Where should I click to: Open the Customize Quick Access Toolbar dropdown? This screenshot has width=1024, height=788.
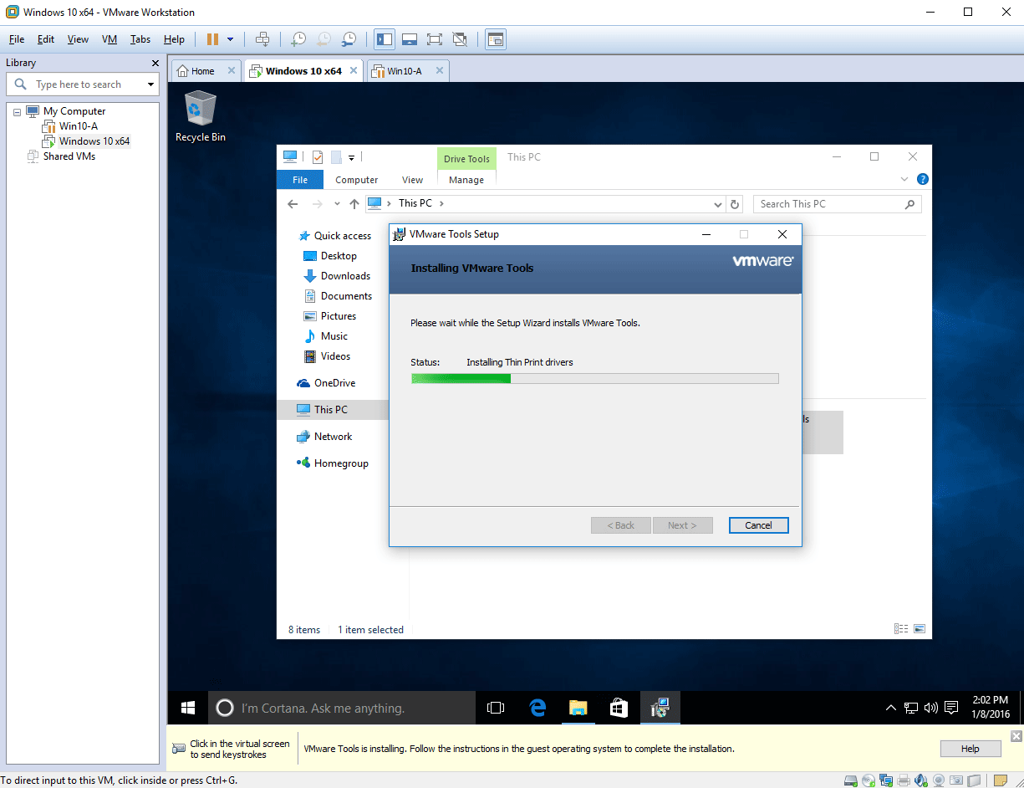click(x=352, y=157)
